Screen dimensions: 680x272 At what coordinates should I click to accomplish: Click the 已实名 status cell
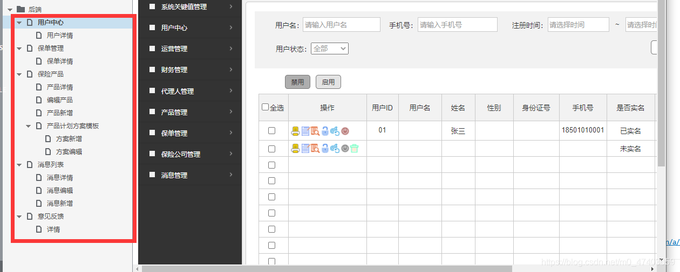coord(630,131)
